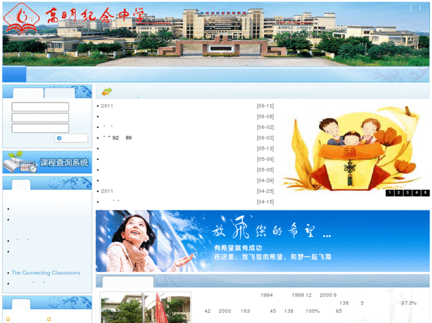Click the 高明纪念中学 red title text
The image size is (432, 323).
click(94, 15)
